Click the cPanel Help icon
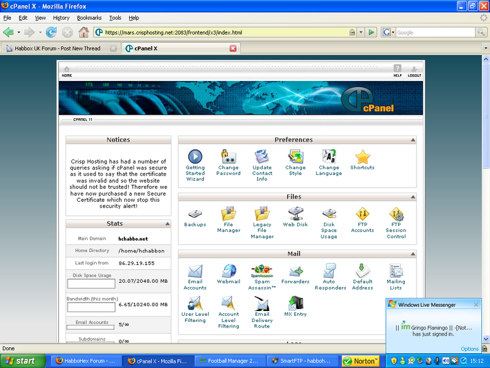Viewport: 490px width, 368px height. tap(397, 71)
